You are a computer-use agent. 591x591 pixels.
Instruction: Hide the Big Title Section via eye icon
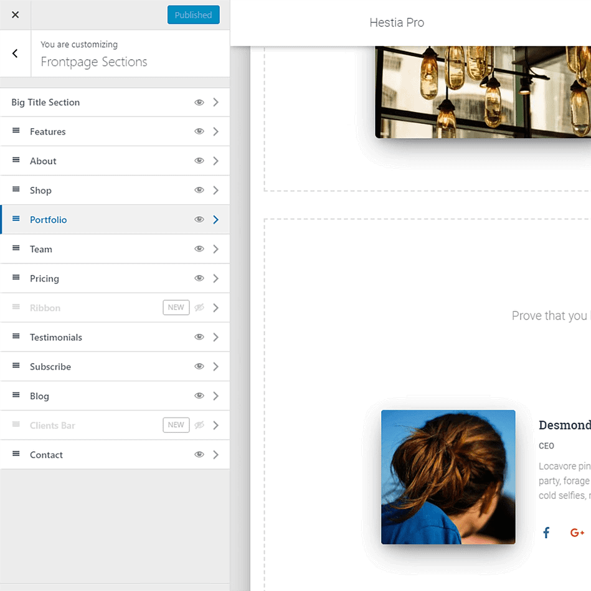point(199,103)
